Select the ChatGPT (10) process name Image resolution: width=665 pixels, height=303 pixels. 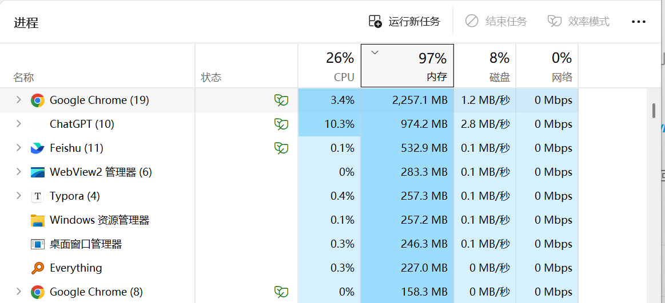[x=82, y=124]
